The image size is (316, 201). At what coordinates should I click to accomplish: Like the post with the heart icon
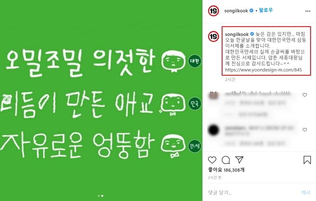click(212, 160)
